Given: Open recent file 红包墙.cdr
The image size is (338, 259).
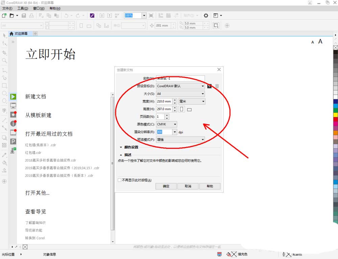Looking at the screenshot, I should pos(33,153).
